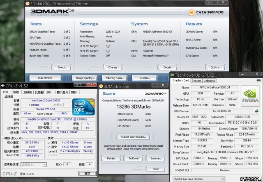Click the CPU-Z core speed value 3612.3 MHz
This screenshot has height=182, width=263.
click(x=32, y=143)
